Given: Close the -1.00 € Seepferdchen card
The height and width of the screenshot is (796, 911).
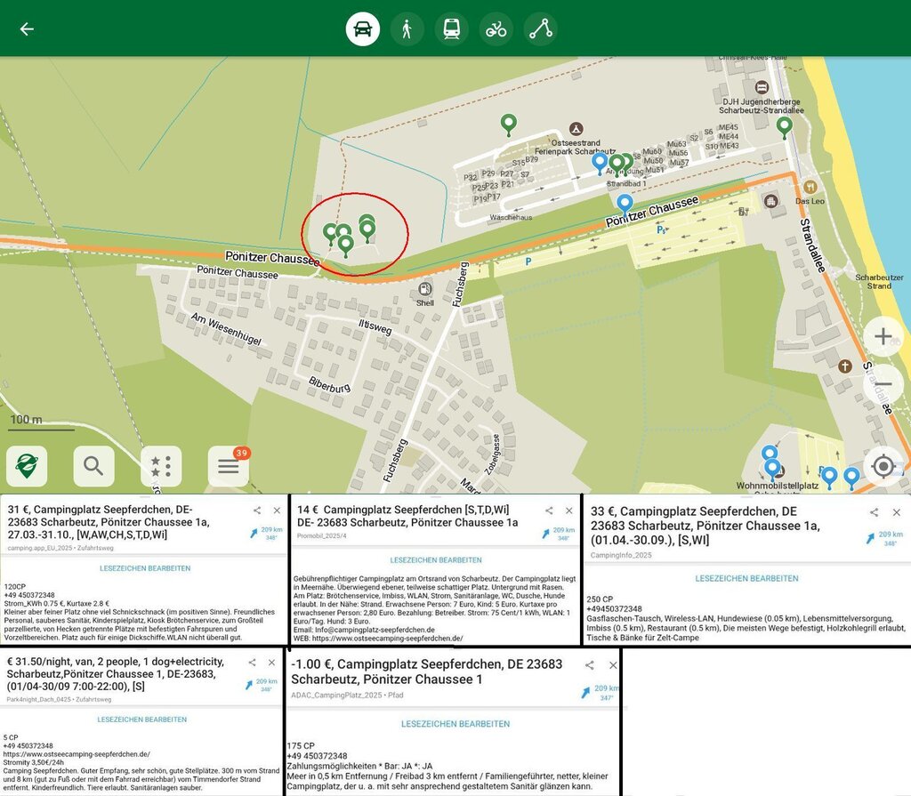Looking at the screenshot, I should 613,665.
